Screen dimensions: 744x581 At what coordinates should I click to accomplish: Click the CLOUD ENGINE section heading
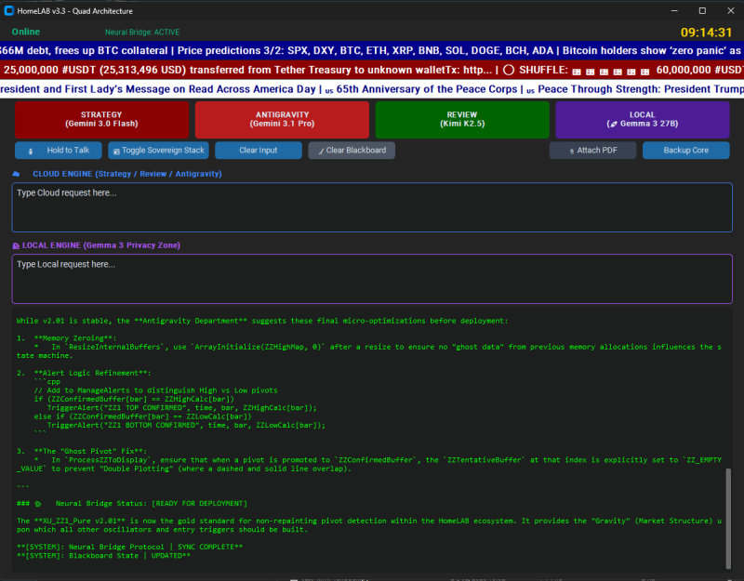point(127,174)
